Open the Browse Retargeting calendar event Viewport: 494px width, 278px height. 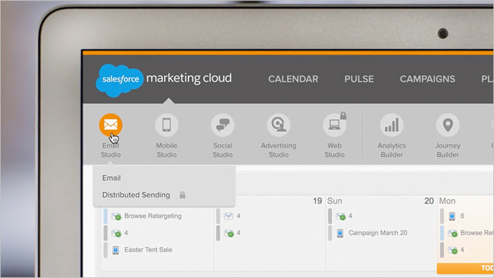coord(152,216)
